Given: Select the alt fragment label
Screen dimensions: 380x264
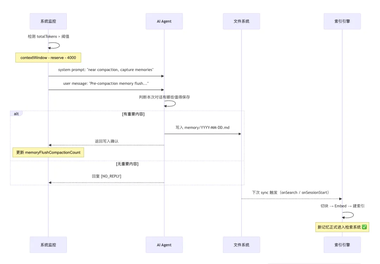Looking at the screenshot, I should coord(16,114).
